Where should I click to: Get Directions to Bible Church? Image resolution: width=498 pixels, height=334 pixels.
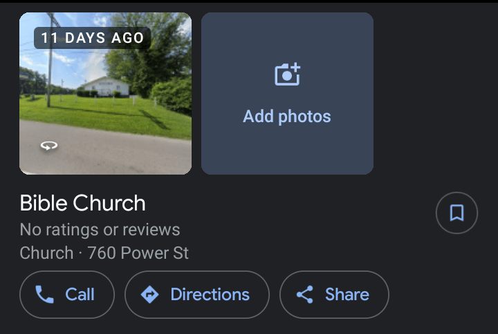coord(197,295)
